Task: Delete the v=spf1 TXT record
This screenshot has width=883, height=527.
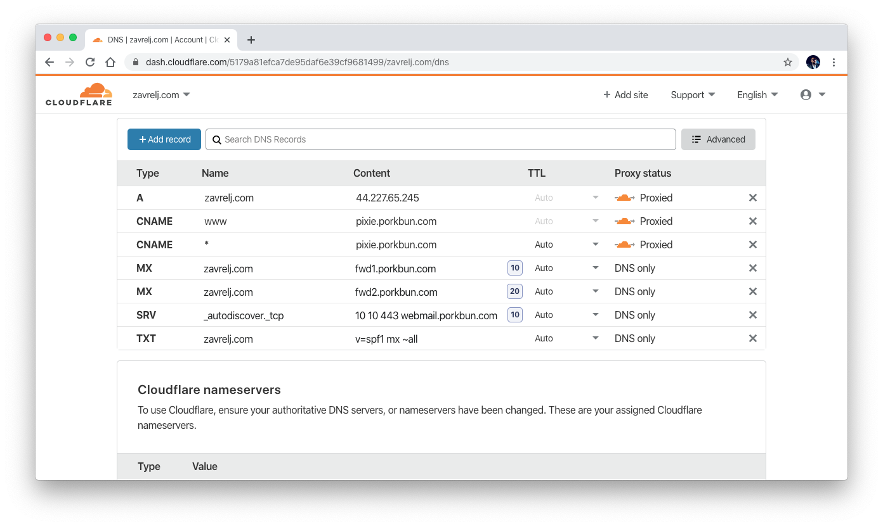Action: [x=753, y=338]
